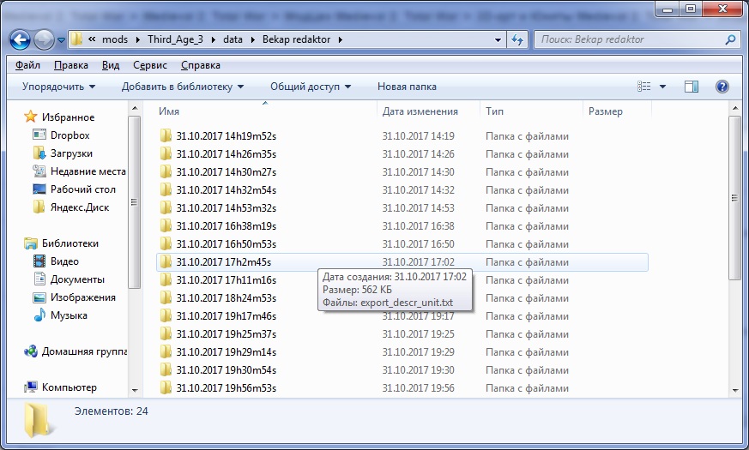Select folder 31.10.2017 19h30m54s

[402, 370]
